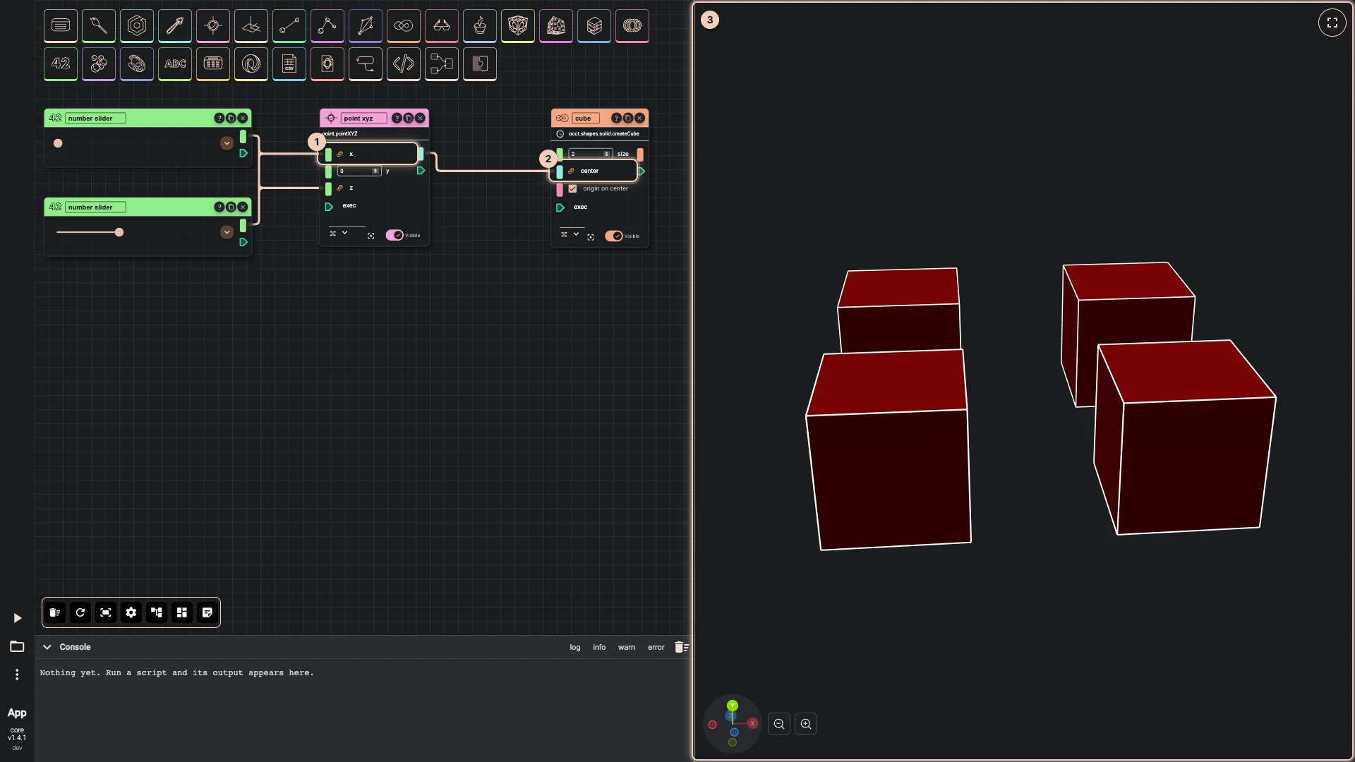Expand dropdown chevron on bottom number slider
Screen dimensions: 1355x762
[227, 232]
